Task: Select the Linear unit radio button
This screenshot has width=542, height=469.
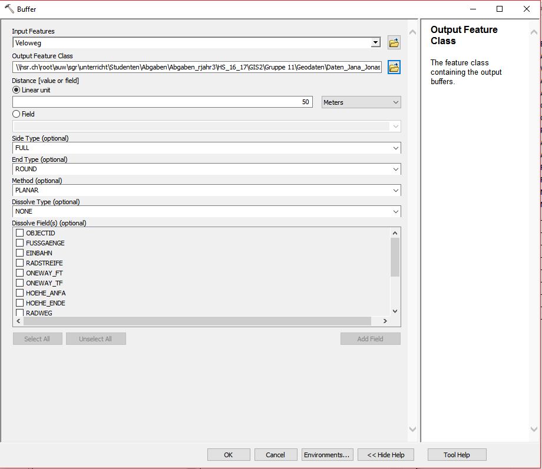Action: point(16,90)
